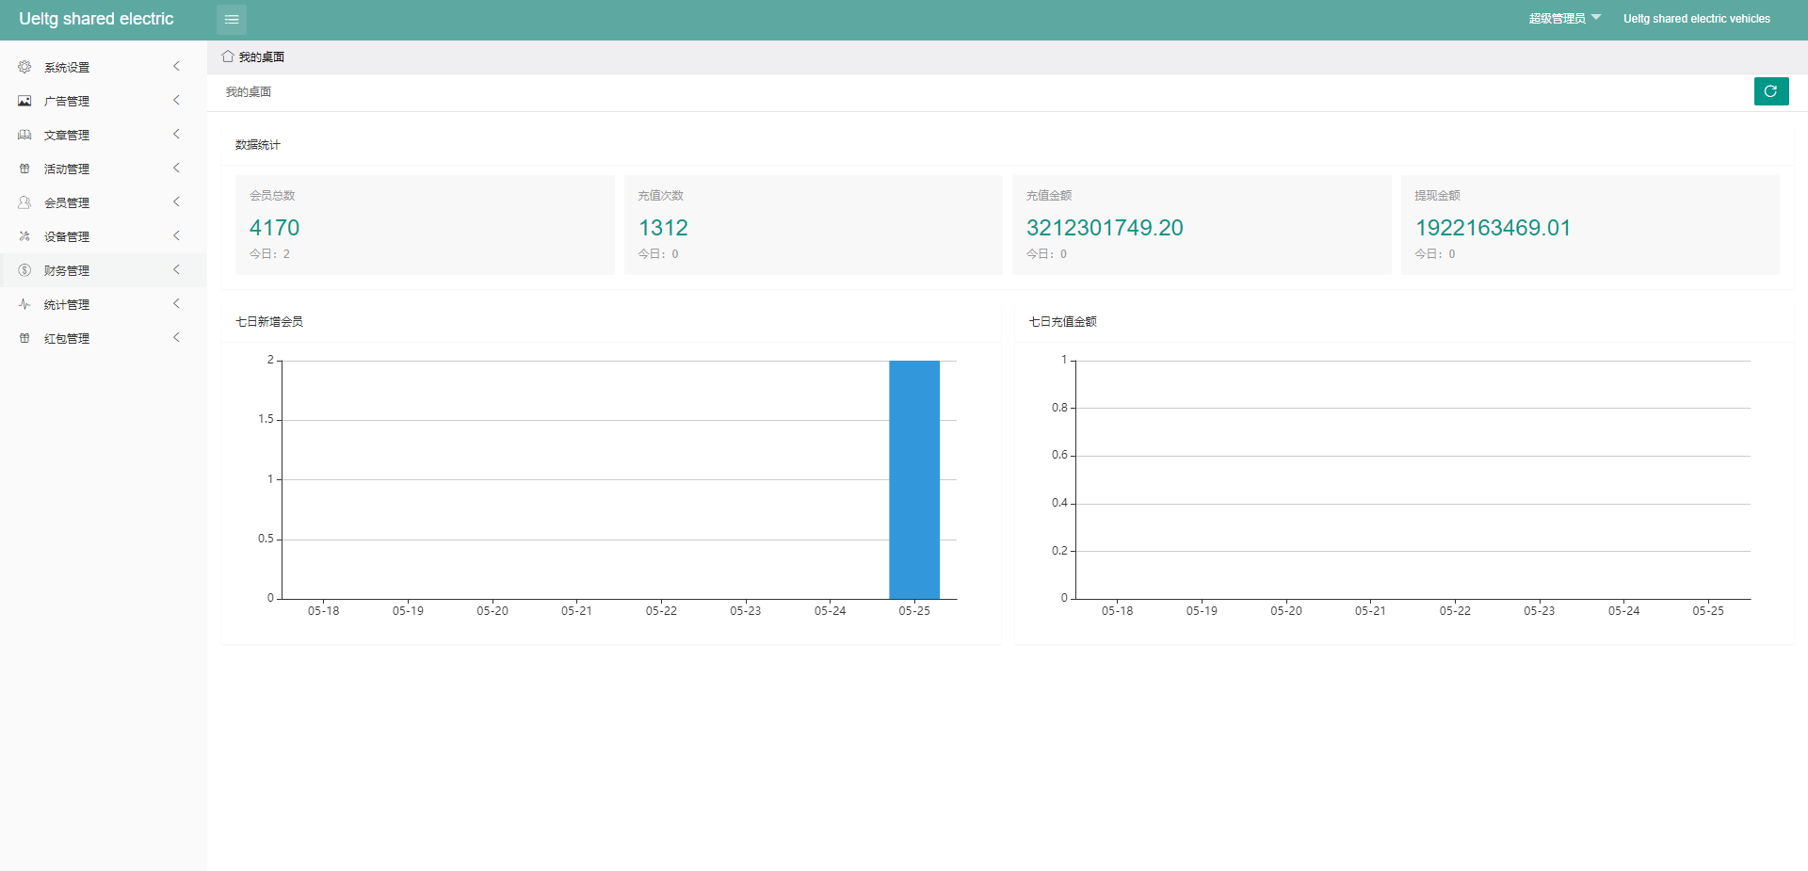Expand the 红包管理 menu chevron
The width and height of the screenshot is (1808, 871).
coord(176,338)
